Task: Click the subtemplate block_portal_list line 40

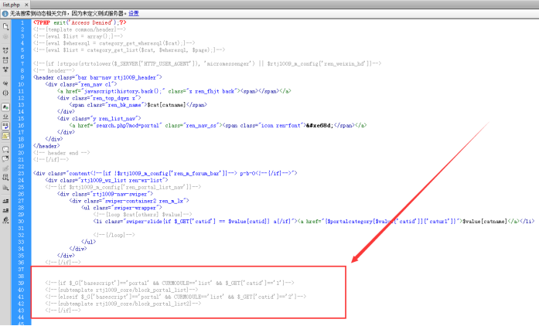Action: pos(121,290)
